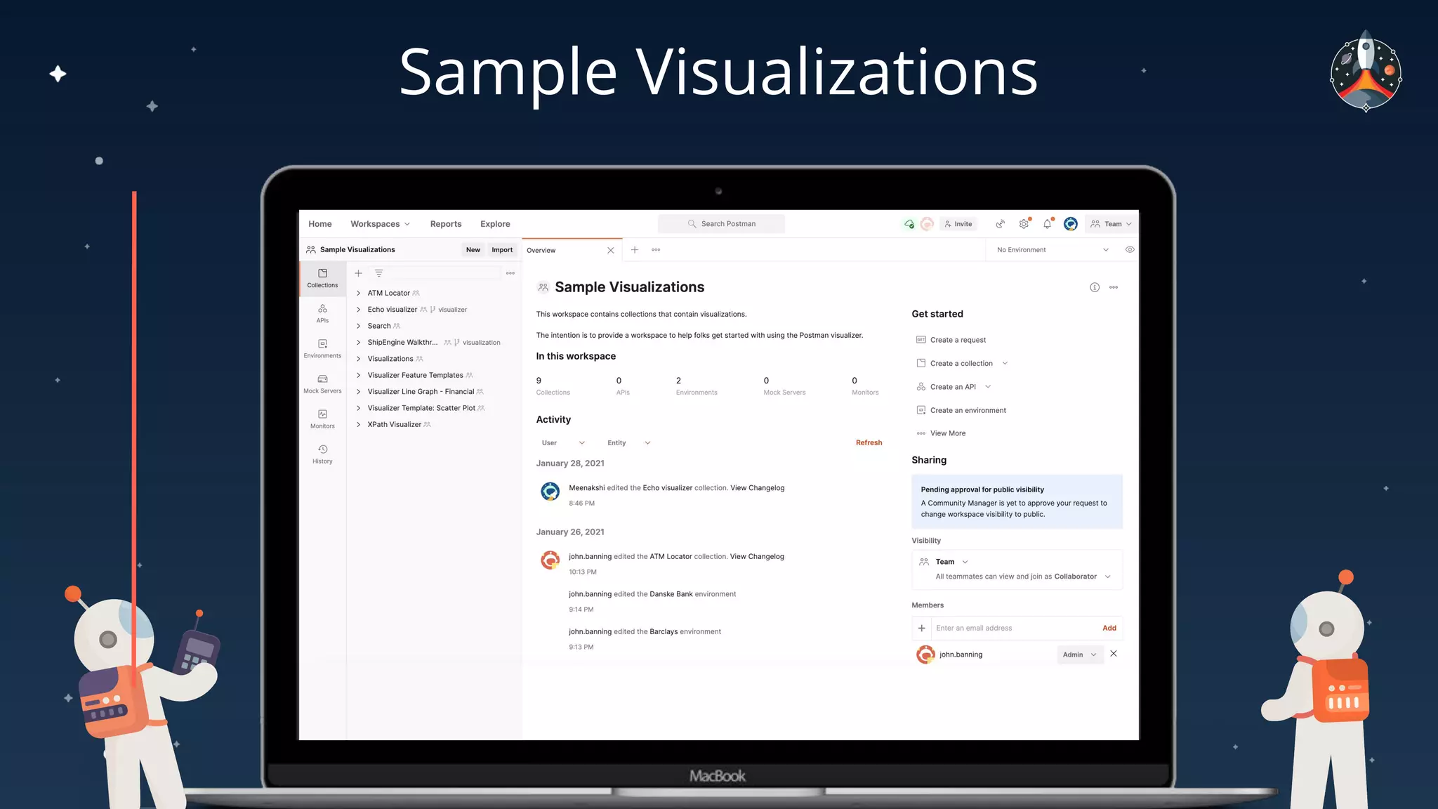Click the New button
Screen dimensions: 1438x809
pyautogui.click(x=473, y=250)
